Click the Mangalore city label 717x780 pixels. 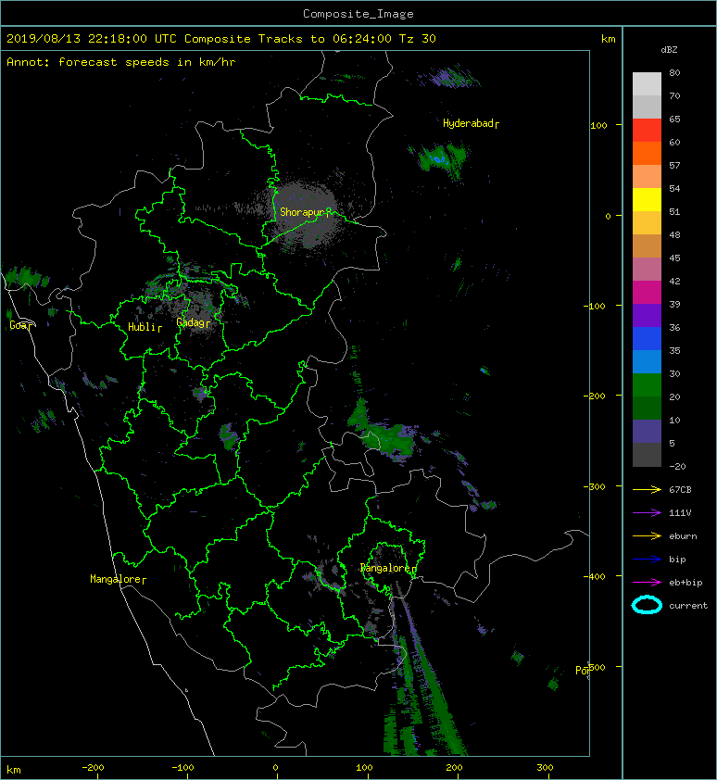click(x=118, y=579)
